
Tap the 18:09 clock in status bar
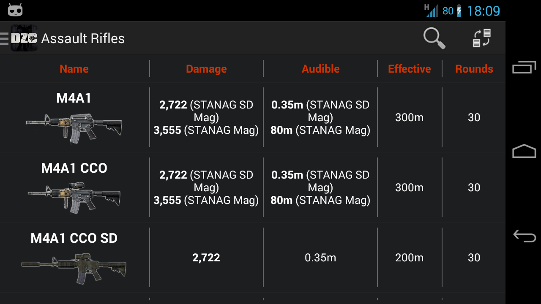coord(484,11)
